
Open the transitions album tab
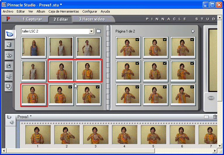point(9,45)
